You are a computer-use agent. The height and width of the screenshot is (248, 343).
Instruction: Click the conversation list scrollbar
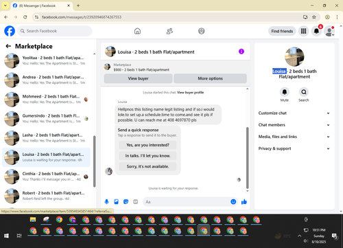[x=94, y=161]
